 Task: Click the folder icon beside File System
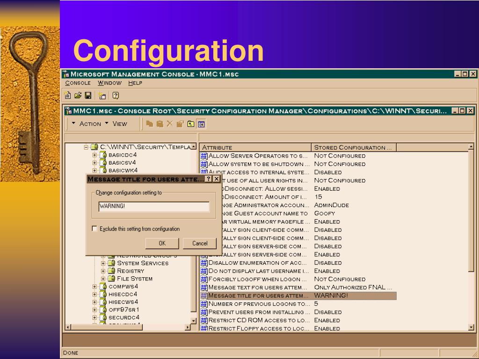[x=112, y=279]
